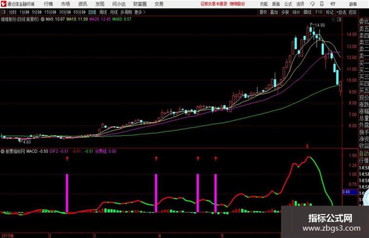This screenshot has width=369, height=238.
Task: Click the MA60: 9.57 indicator label
Action: pyautogui.click(x=122, y=19)
